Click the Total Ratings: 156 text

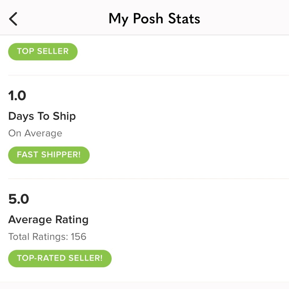[x=47, y=236]
